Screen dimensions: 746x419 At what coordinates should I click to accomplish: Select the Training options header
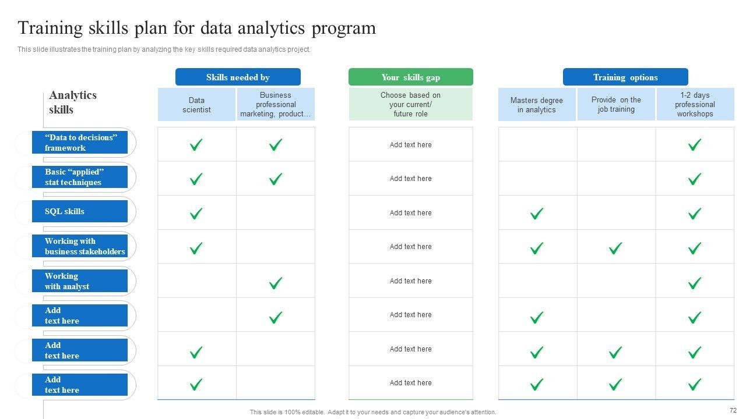click(625, 77)
